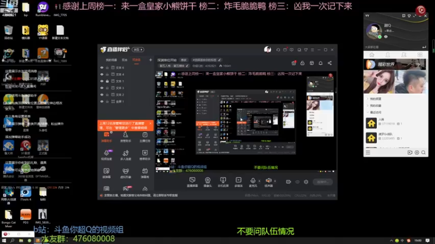Open YY apps grid tab
The width and height of the screenshot is (435, 244).
point(420,55)
